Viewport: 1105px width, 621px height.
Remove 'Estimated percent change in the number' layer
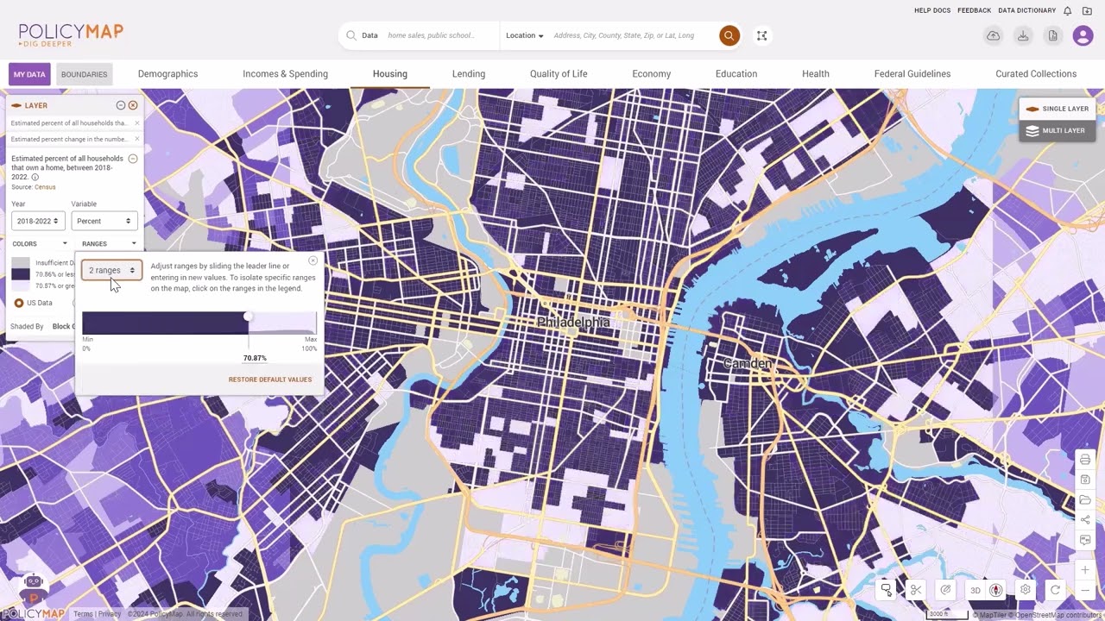[136, 139]
